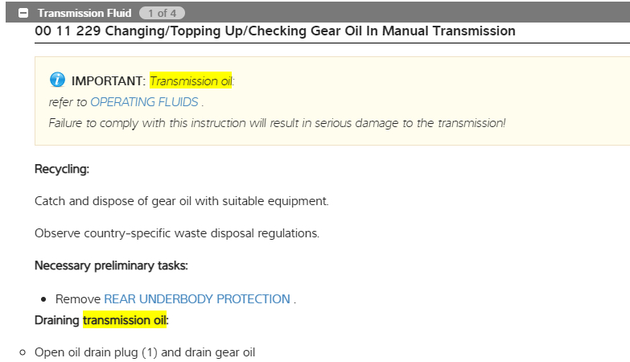Click the 'Open oil drain plug (1)' step
630x362 pixels.
145,352
